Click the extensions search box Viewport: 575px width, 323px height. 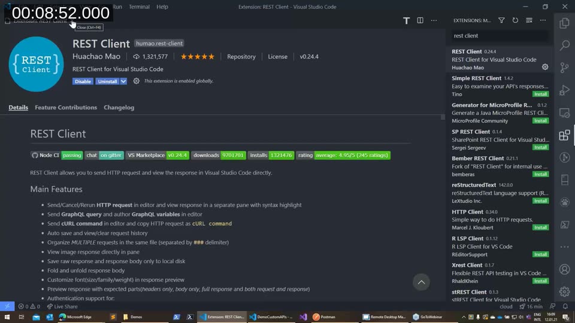pos(500,35)
